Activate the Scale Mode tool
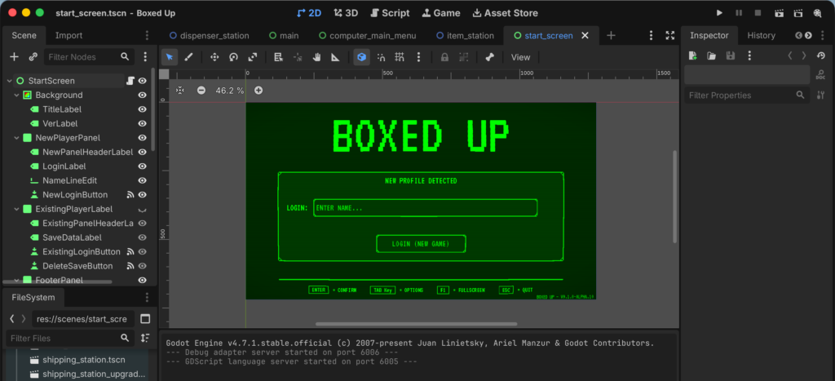Image resolution: width=835 pixels, height=381 pixels. (x=253, y=57)
